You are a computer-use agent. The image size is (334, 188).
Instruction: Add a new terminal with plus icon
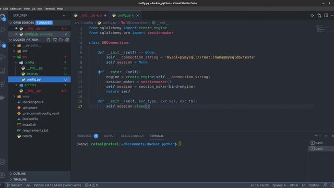coord(316,136)
